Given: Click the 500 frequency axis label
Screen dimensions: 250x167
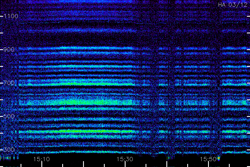Looking at the screenshot, I should coord(9,116).
